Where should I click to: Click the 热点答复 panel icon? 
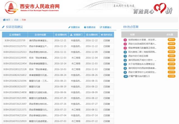tap(124, 27)
